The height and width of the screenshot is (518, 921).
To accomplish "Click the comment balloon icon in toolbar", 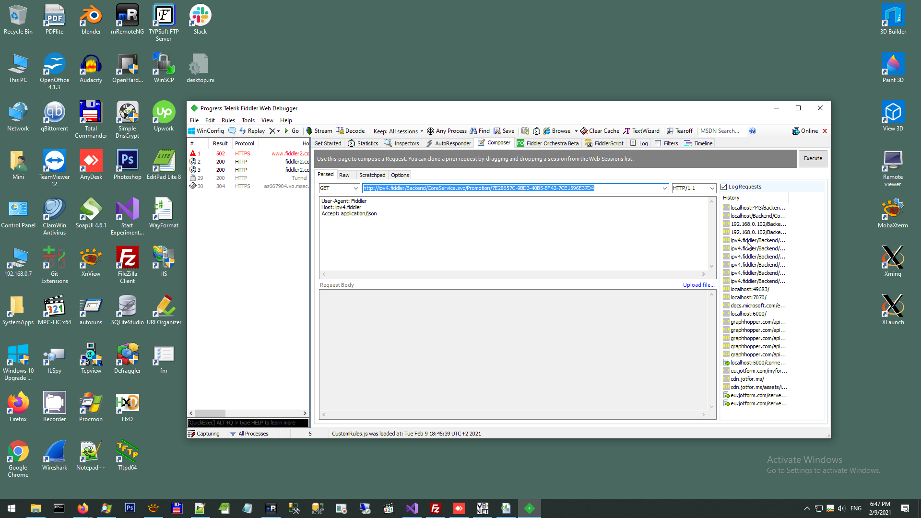I will coord(232,131).
